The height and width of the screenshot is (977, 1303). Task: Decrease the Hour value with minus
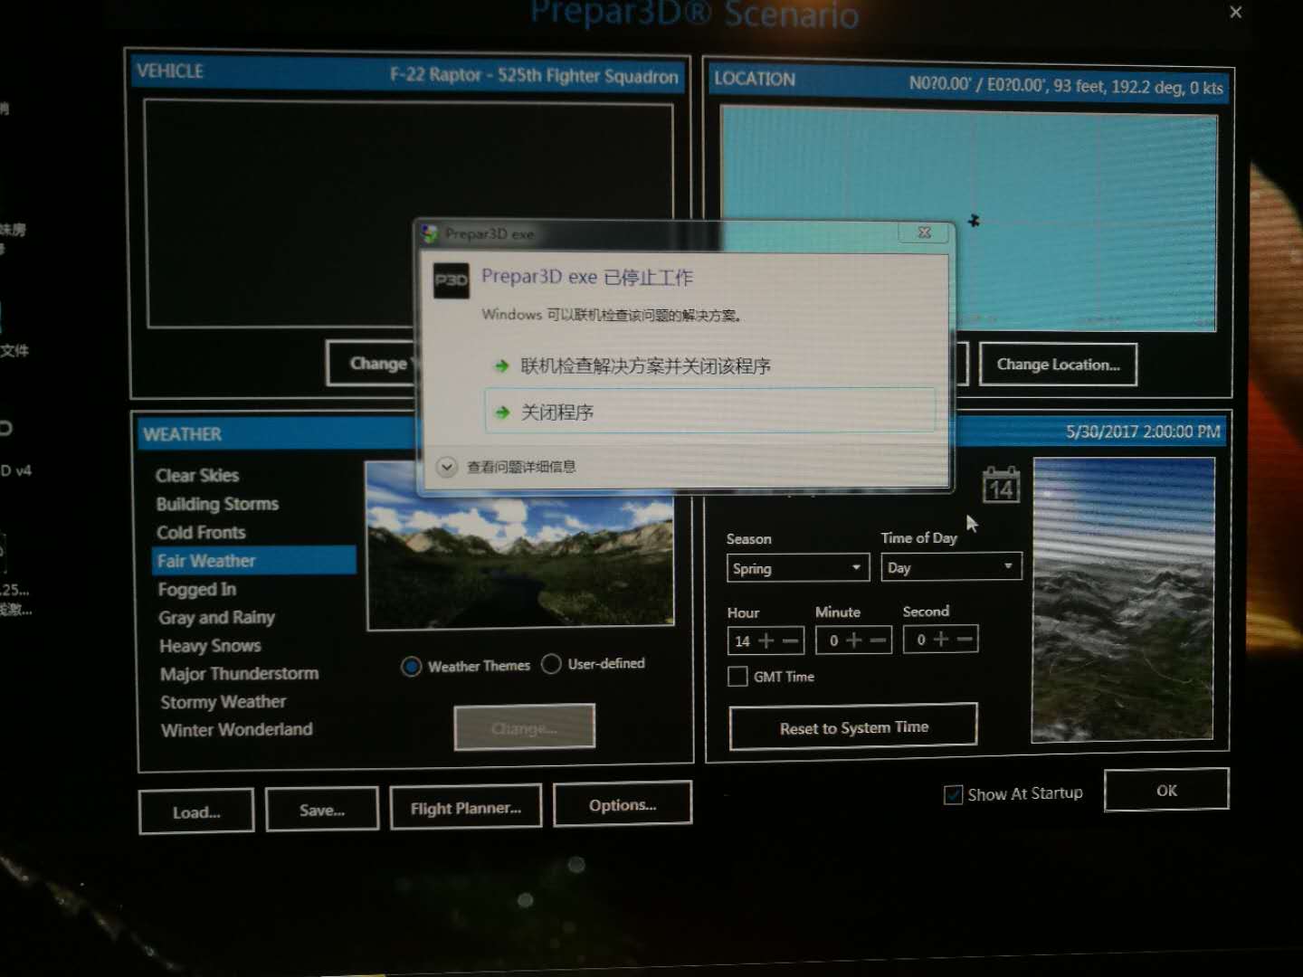point(790,640)
